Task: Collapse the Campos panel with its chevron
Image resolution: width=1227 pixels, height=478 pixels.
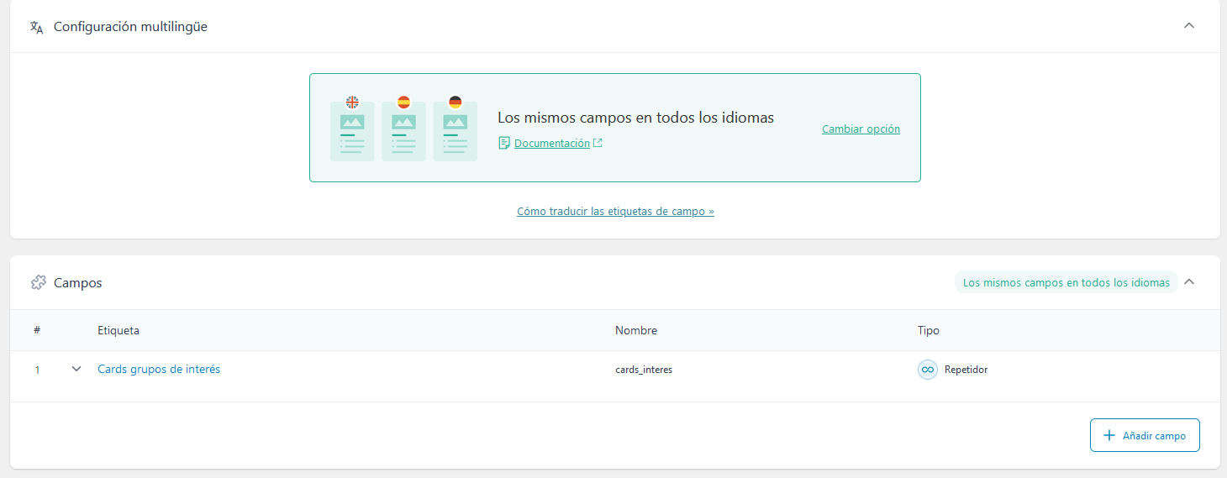Action: [1188, 282]
